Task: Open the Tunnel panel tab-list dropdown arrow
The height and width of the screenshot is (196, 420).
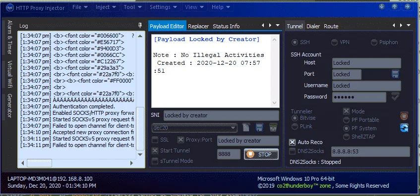Action: 409,25
